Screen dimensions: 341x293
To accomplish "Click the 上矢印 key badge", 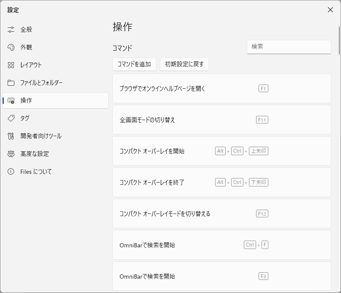I will [x=259, y=151].
